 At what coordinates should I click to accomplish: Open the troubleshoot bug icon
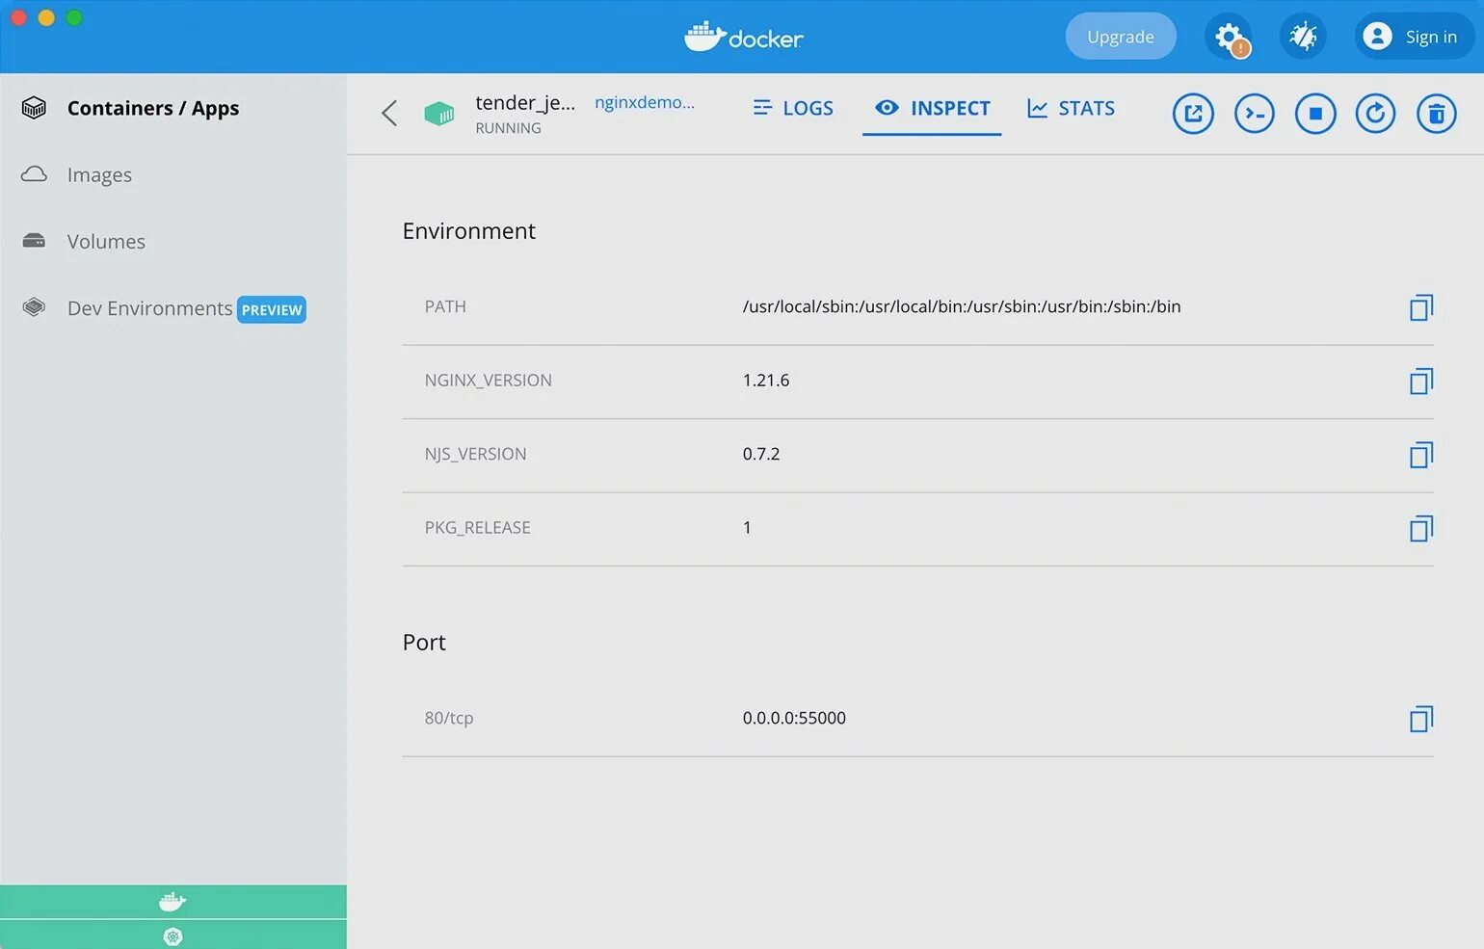click(1303, 36)
